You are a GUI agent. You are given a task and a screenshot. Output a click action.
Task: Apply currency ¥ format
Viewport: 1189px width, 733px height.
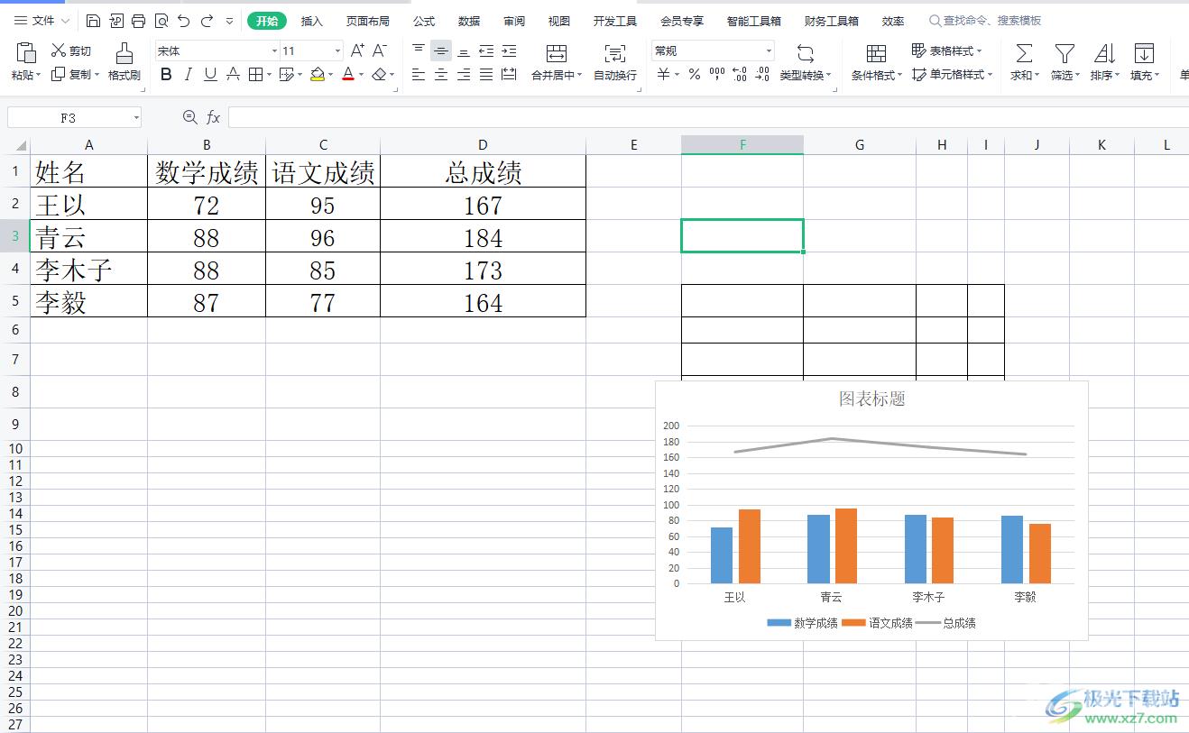[x=663, y=75]
